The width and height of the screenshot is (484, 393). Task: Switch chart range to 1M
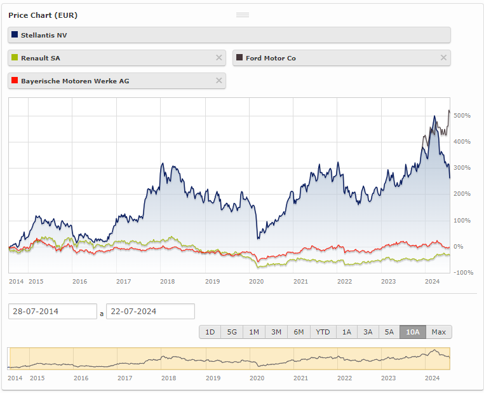click(x=254, y=332)
